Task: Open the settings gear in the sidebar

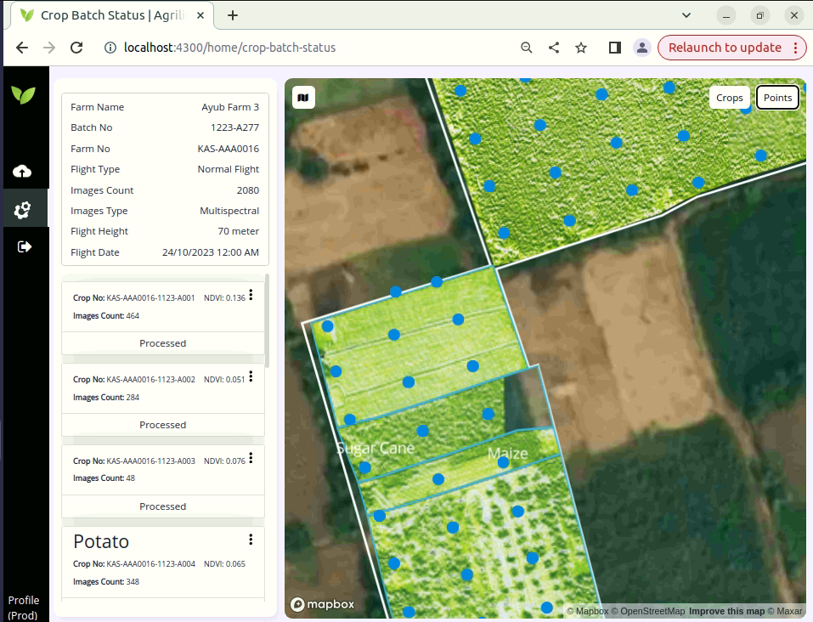Action: (25, 208)
